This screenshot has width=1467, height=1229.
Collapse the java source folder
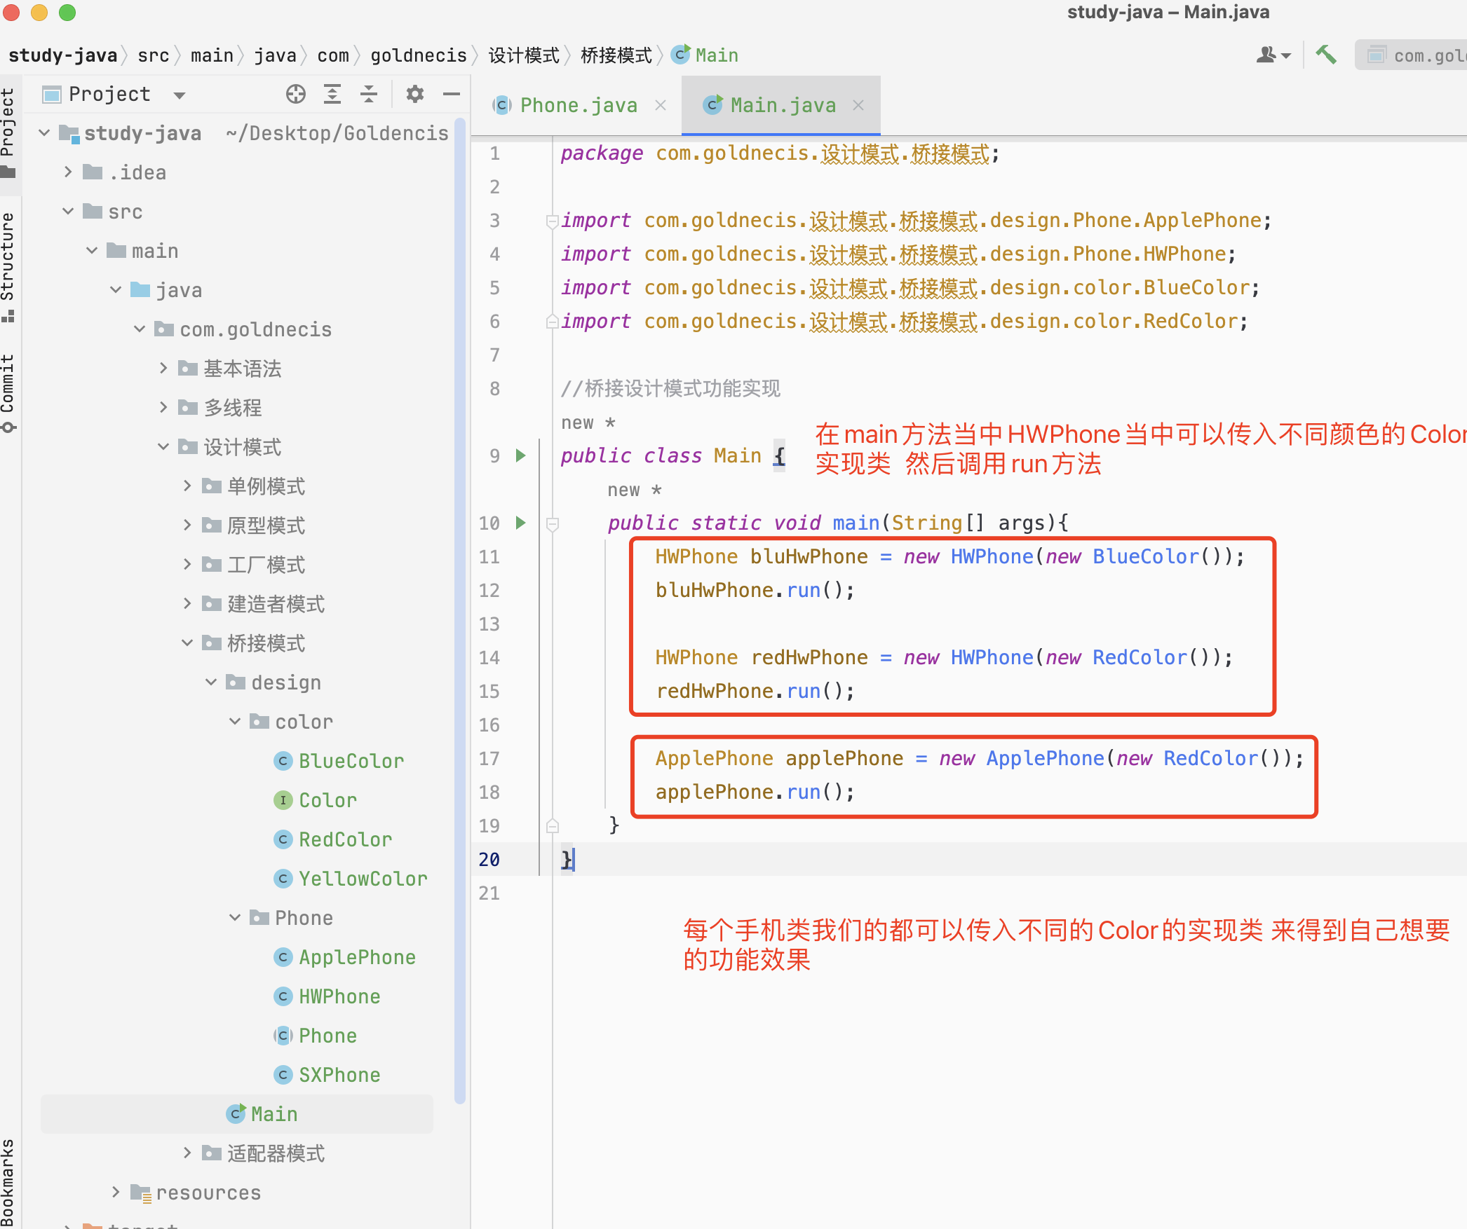tap(116, 289)
